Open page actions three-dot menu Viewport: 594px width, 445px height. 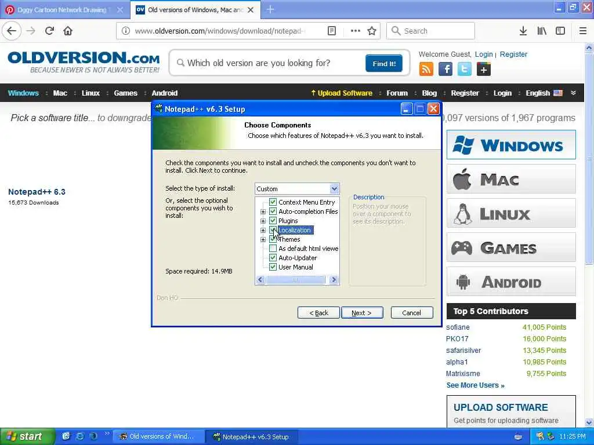(x=356, y=31)
